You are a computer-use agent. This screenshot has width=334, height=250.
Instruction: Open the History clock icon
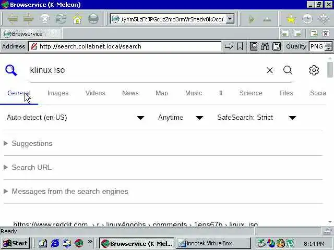point(307,19)
